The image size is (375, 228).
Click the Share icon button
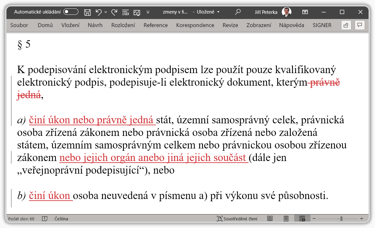tap(346, 25)
